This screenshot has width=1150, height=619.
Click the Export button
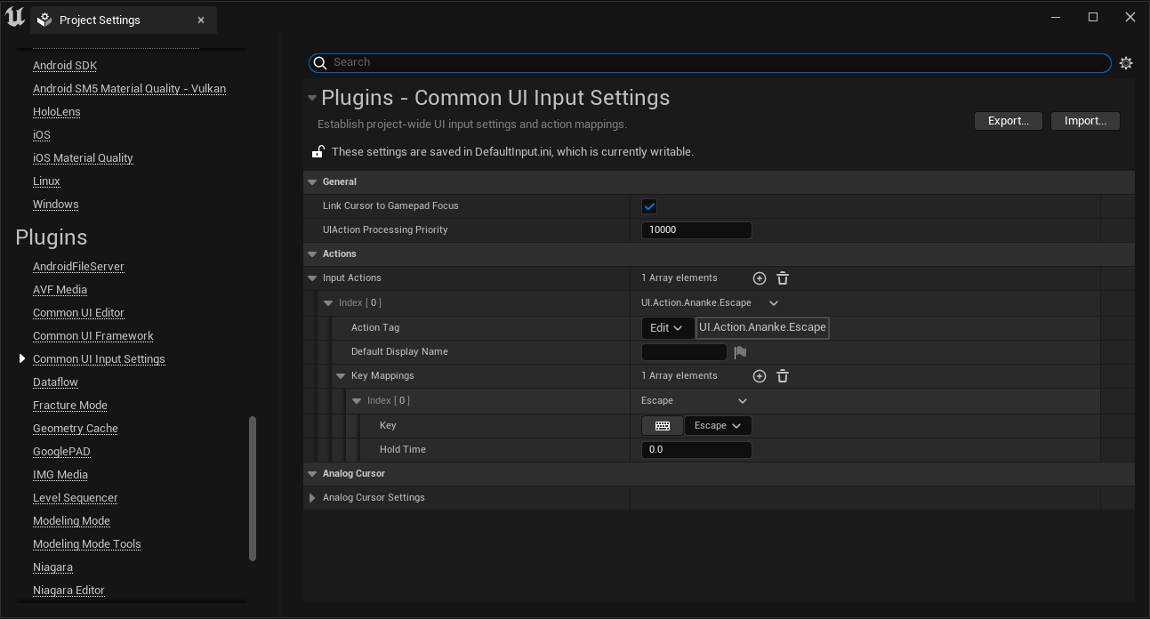(1008, 121)
